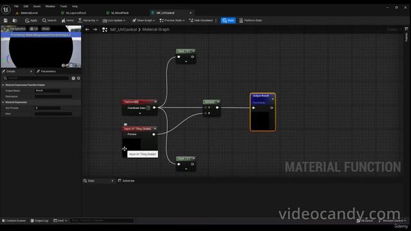
Task: Click the Sort Priority value field
Action: click(x=48, y=108)
